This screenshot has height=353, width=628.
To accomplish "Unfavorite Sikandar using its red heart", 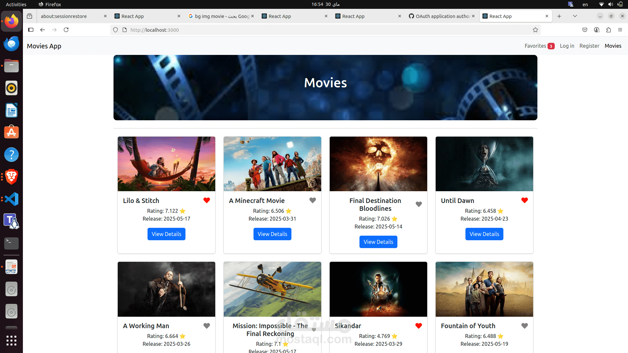I will (x=419, y=326).
